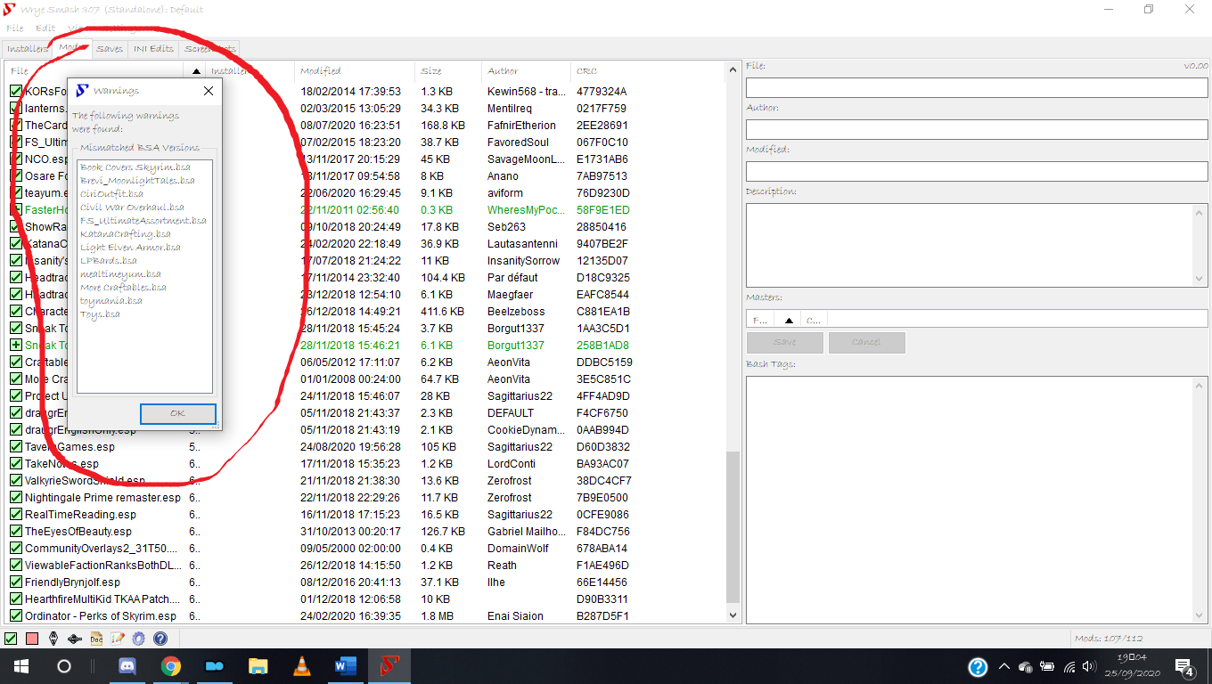Open the notification center icon
This screenshot has height=684, width=1212.
1185,666
